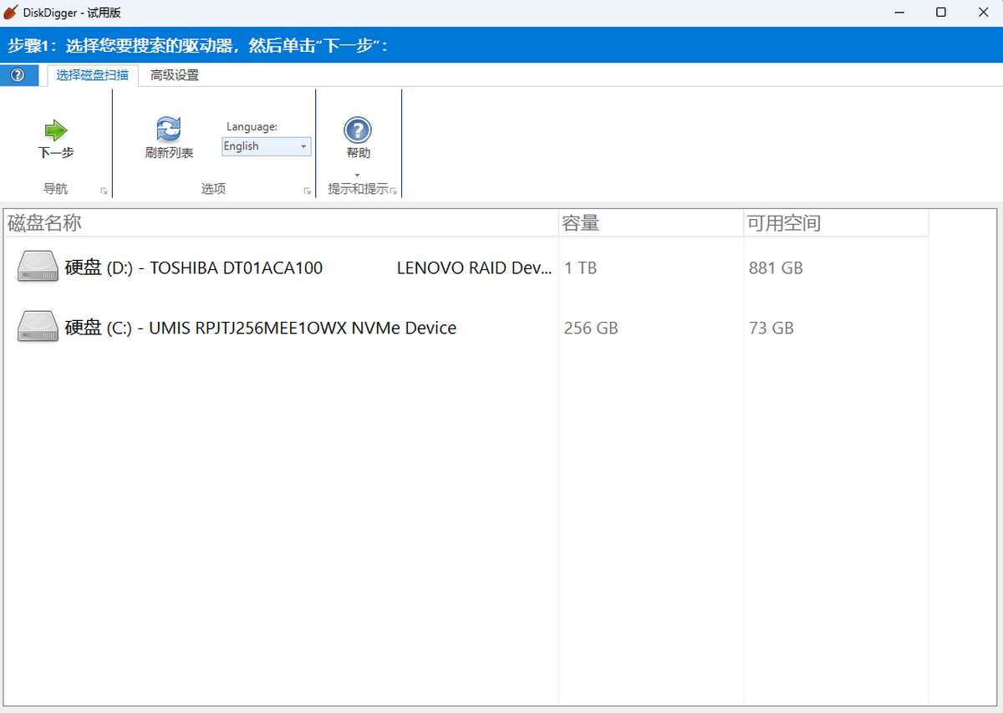This screenshot has width=1003, height=713.
Task: Switch to the 选择磁盘扫描 tab
Action: click(x=92, y=75)
